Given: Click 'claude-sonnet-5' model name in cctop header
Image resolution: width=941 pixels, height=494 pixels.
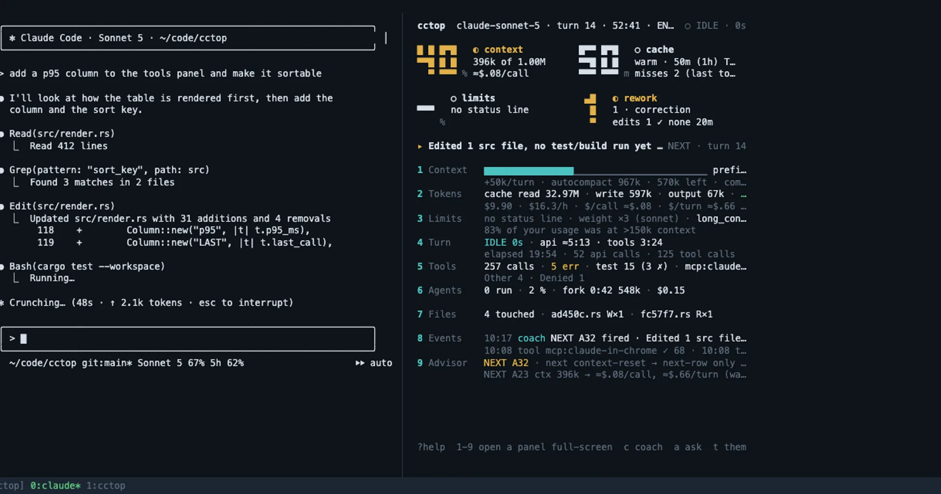Looking at the screenshot, I should click(x=498, y=25).
